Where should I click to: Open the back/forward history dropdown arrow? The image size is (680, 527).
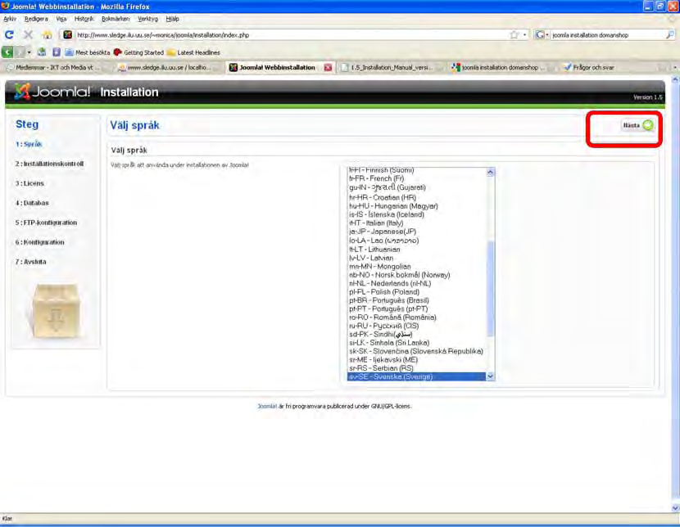click(29, 52)
